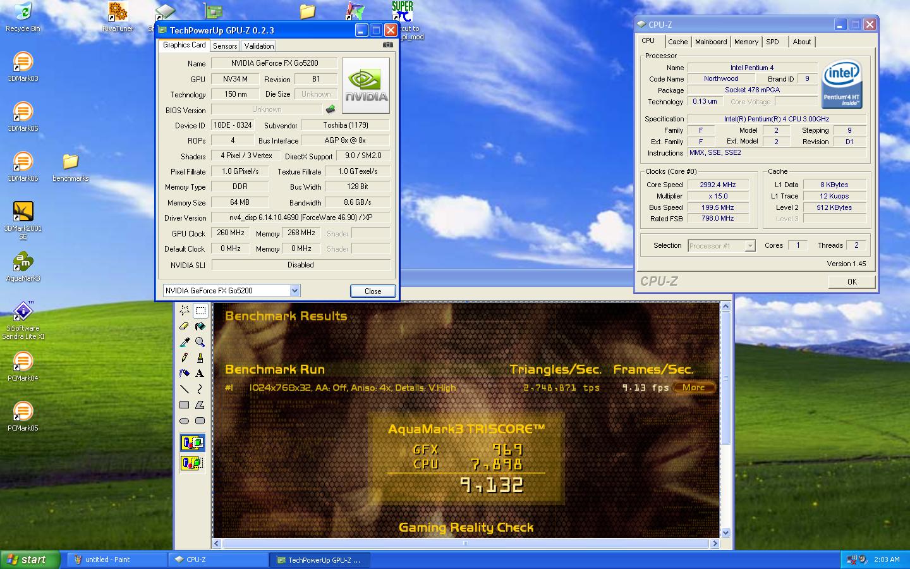This screenshot has width=910, height=569.
Task: Enable transparent selection mode in Paint
Action: (193, 463)
